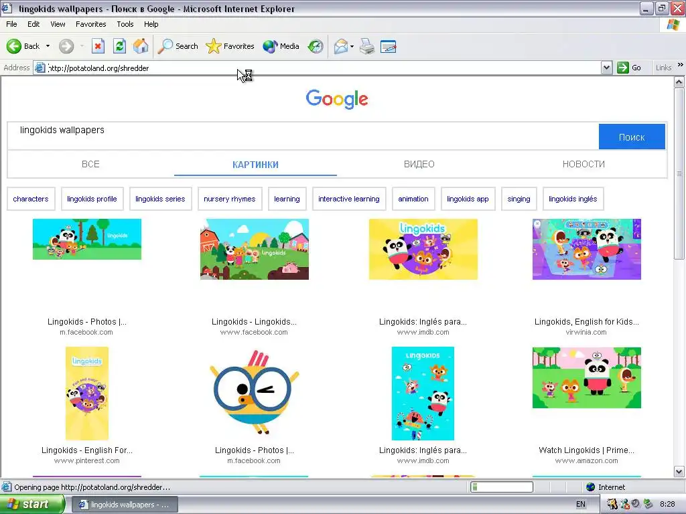Stop loading with the red X icon

(98, 46)
